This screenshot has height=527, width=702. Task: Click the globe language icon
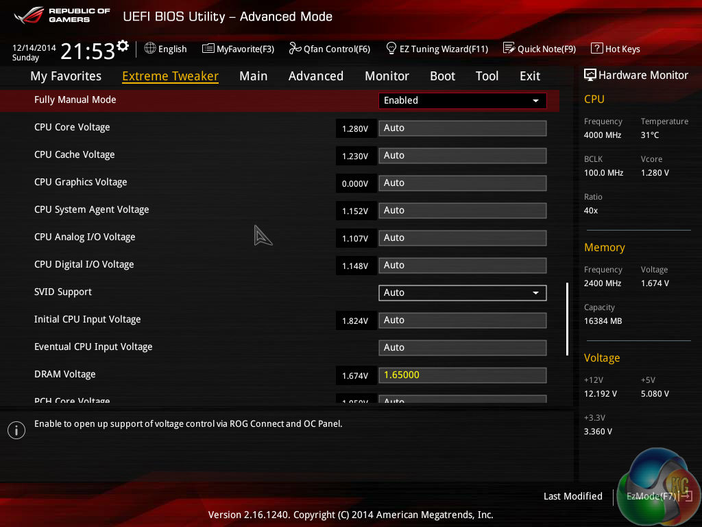coord(150,48)
